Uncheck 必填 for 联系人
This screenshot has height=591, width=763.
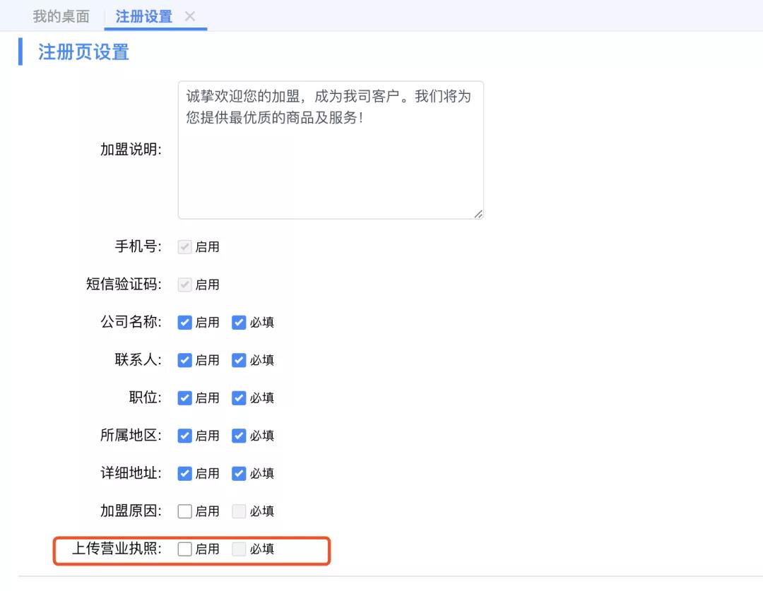(239, 360)
